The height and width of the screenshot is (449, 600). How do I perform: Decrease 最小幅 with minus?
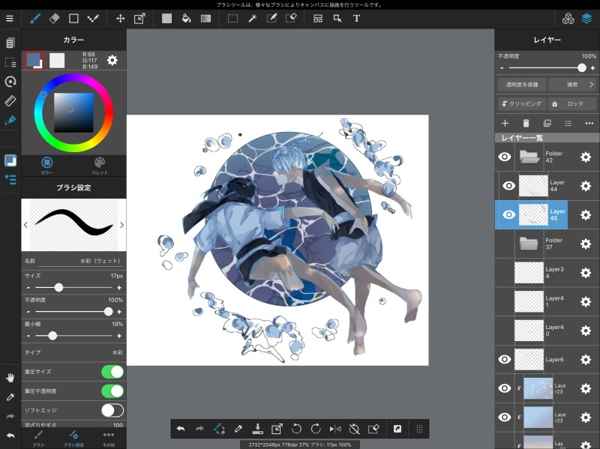tap(28, 336)
